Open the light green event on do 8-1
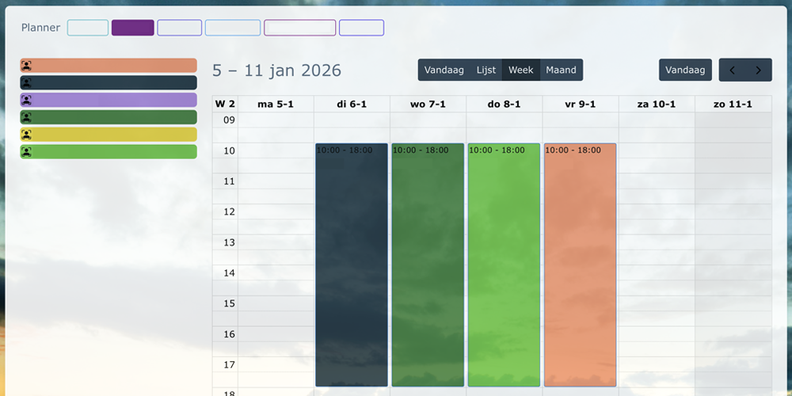 click(504, 265)
